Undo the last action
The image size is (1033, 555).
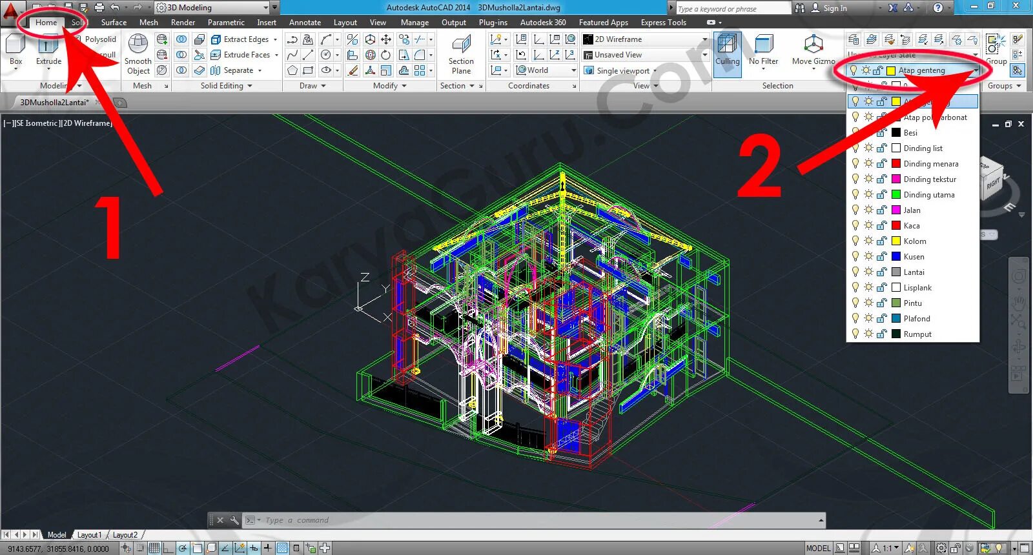(115, 7)
